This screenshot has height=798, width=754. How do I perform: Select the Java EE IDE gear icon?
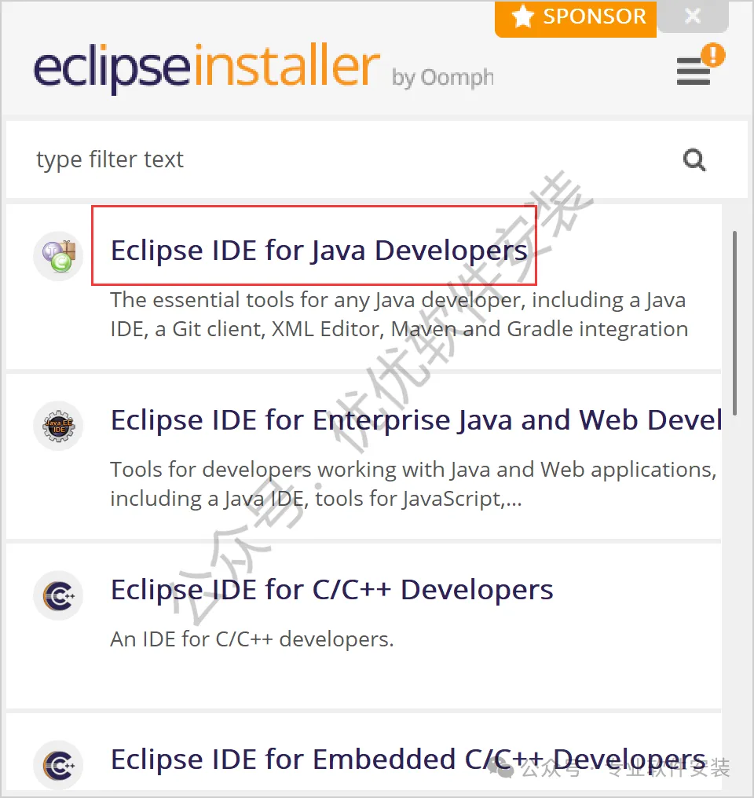tap(58, 426)
